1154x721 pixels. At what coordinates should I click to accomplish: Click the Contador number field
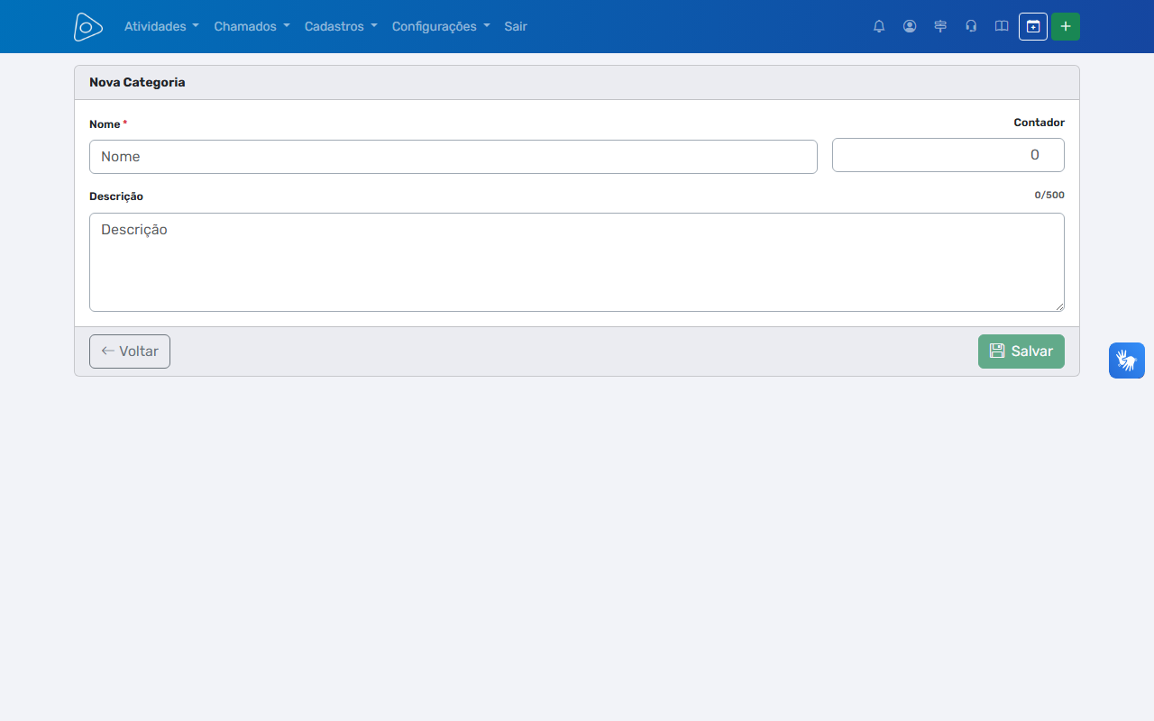click(948, 155)
